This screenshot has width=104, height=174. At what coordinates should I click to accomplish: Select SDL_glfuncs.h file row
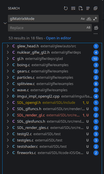(52, 109)
